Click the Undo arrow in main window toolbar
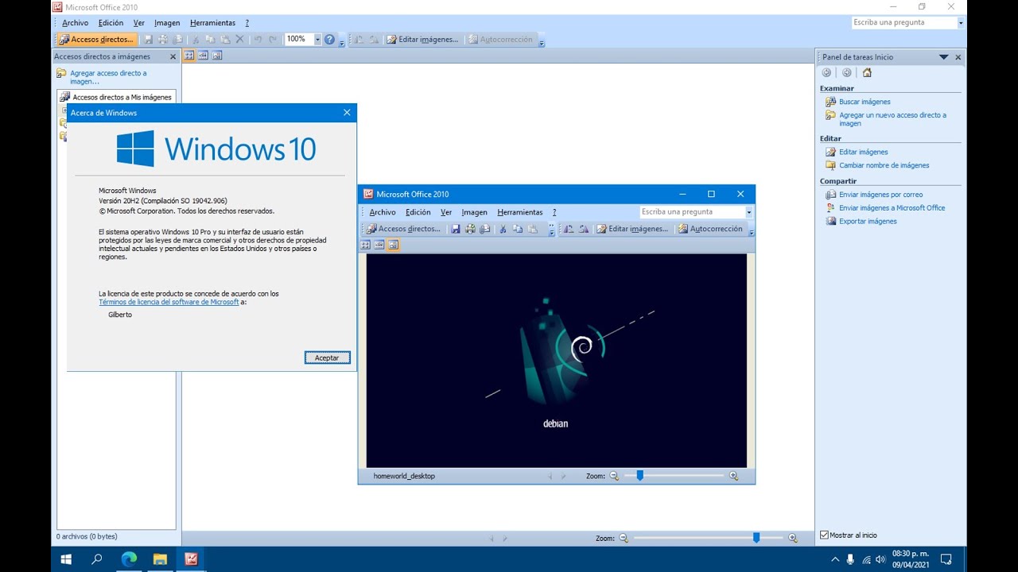Image resolution: width=1018 pixels, height=572 pixels. click(258, 39)
